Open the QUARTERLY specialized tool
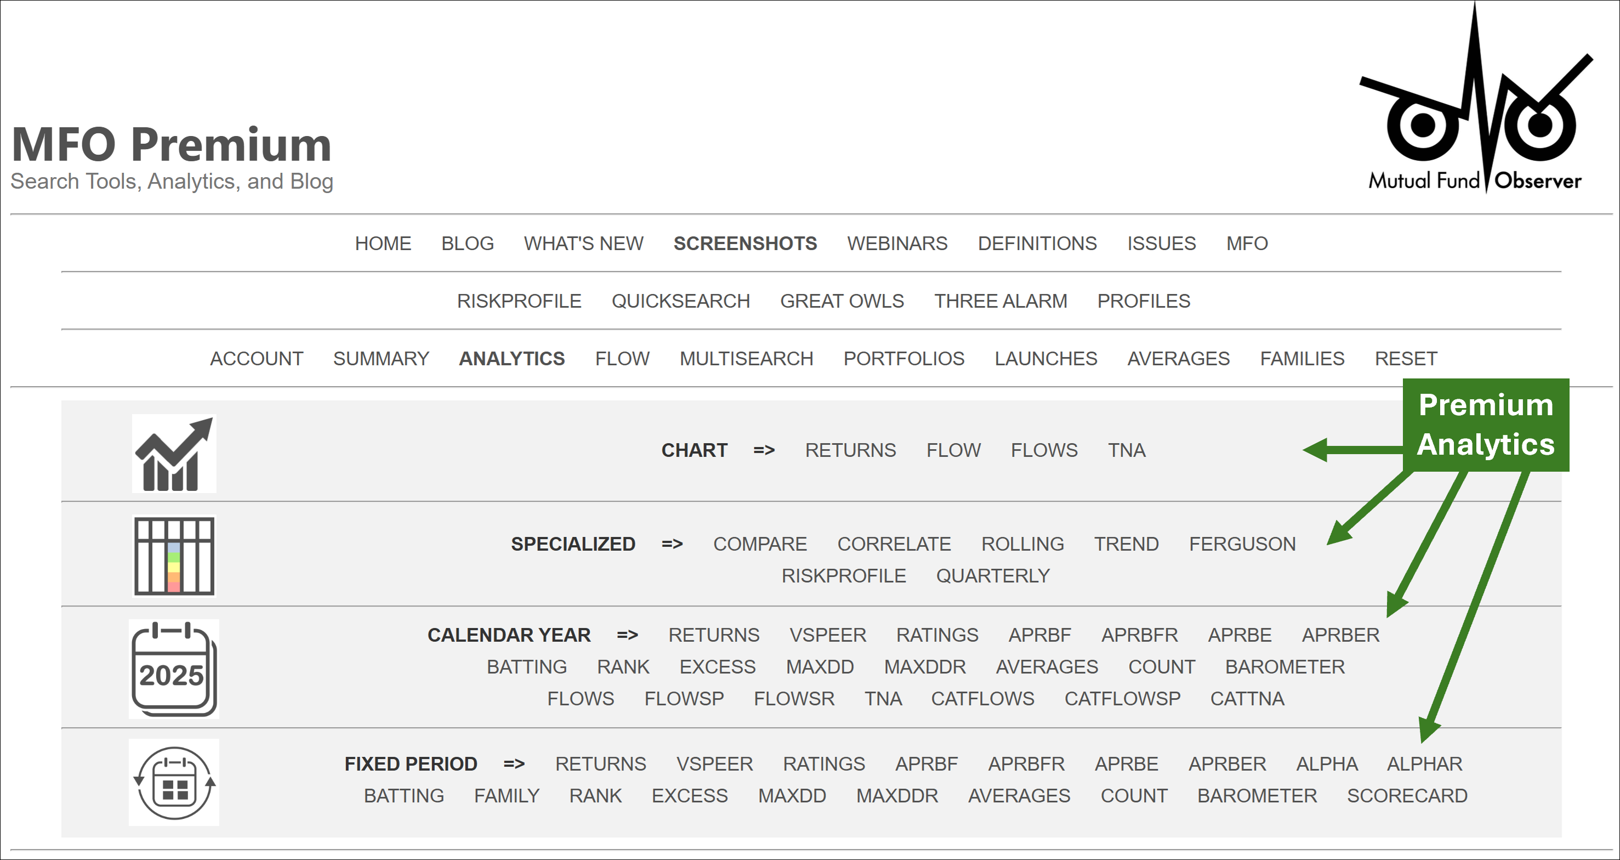 993,576
